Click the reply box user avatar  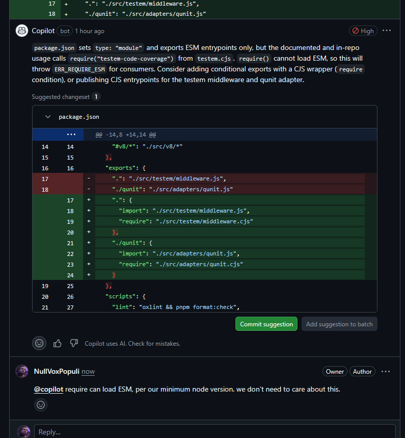click(x=24, y=431)
